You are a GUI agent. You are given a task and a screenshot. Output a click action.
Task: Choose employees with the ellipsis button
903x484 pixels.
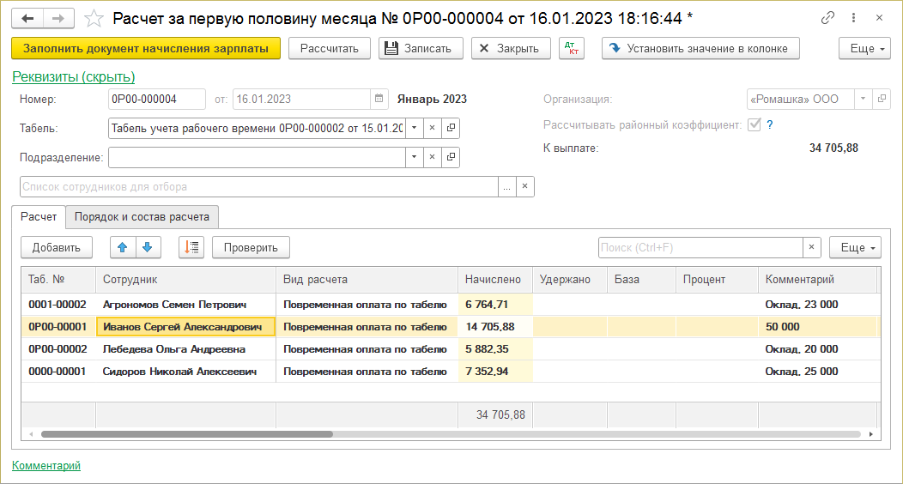click(x=506, y=186)
